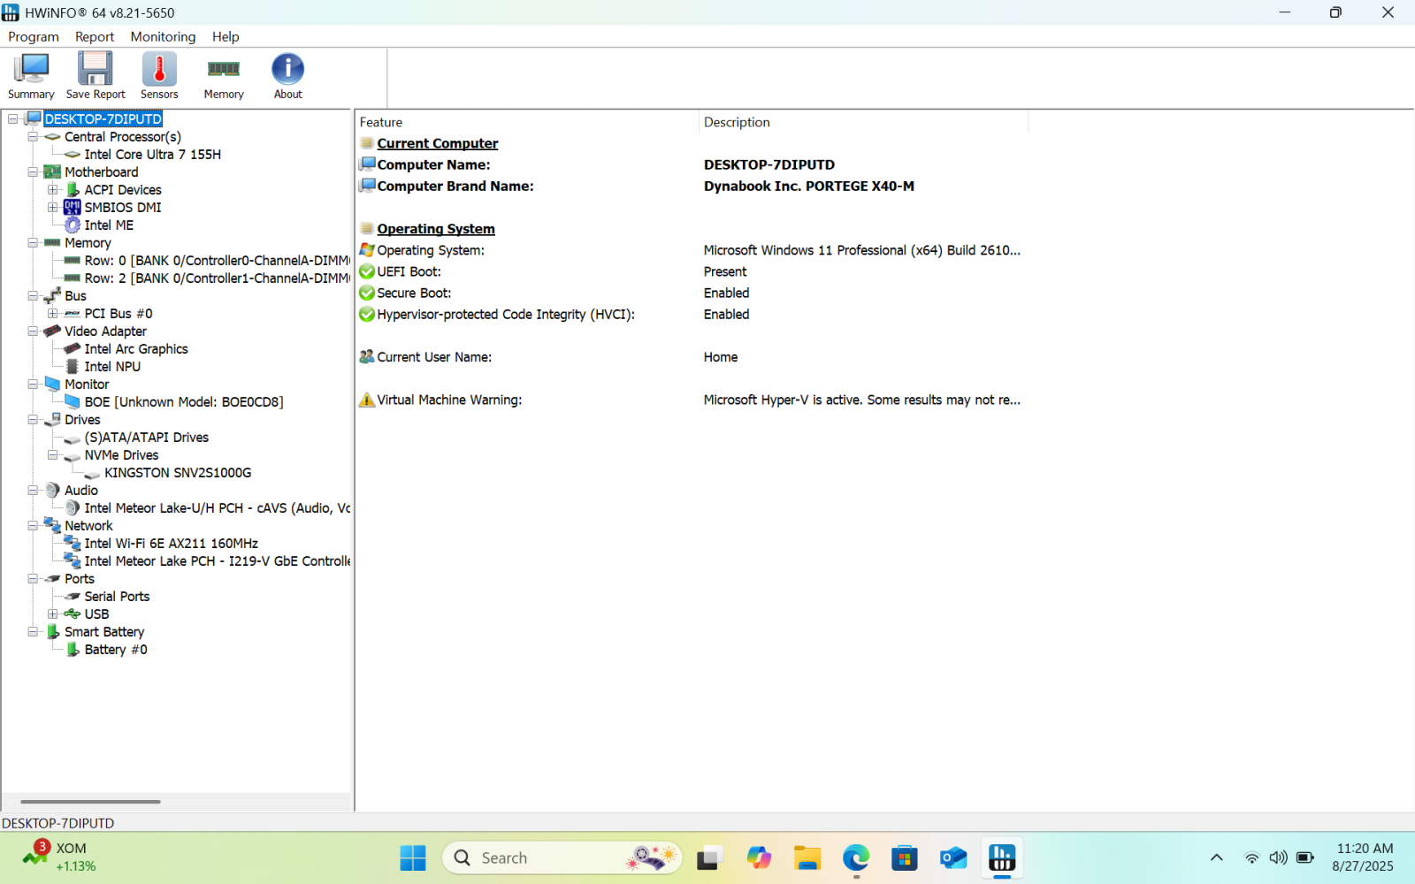Click the Virtual Machine Warning icon
The image size is (1415, 884).
(367, 400)
